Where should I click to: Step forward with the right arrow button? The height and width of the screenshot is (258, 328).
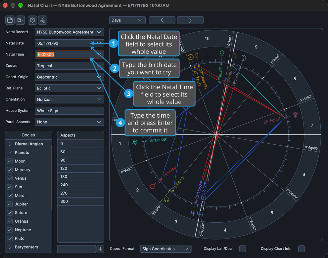(190, 20)
